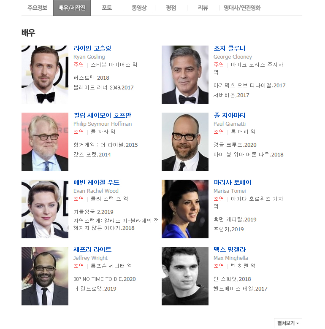
Task: Open the film link 퍼스트맨,2018
Action: 91,78
